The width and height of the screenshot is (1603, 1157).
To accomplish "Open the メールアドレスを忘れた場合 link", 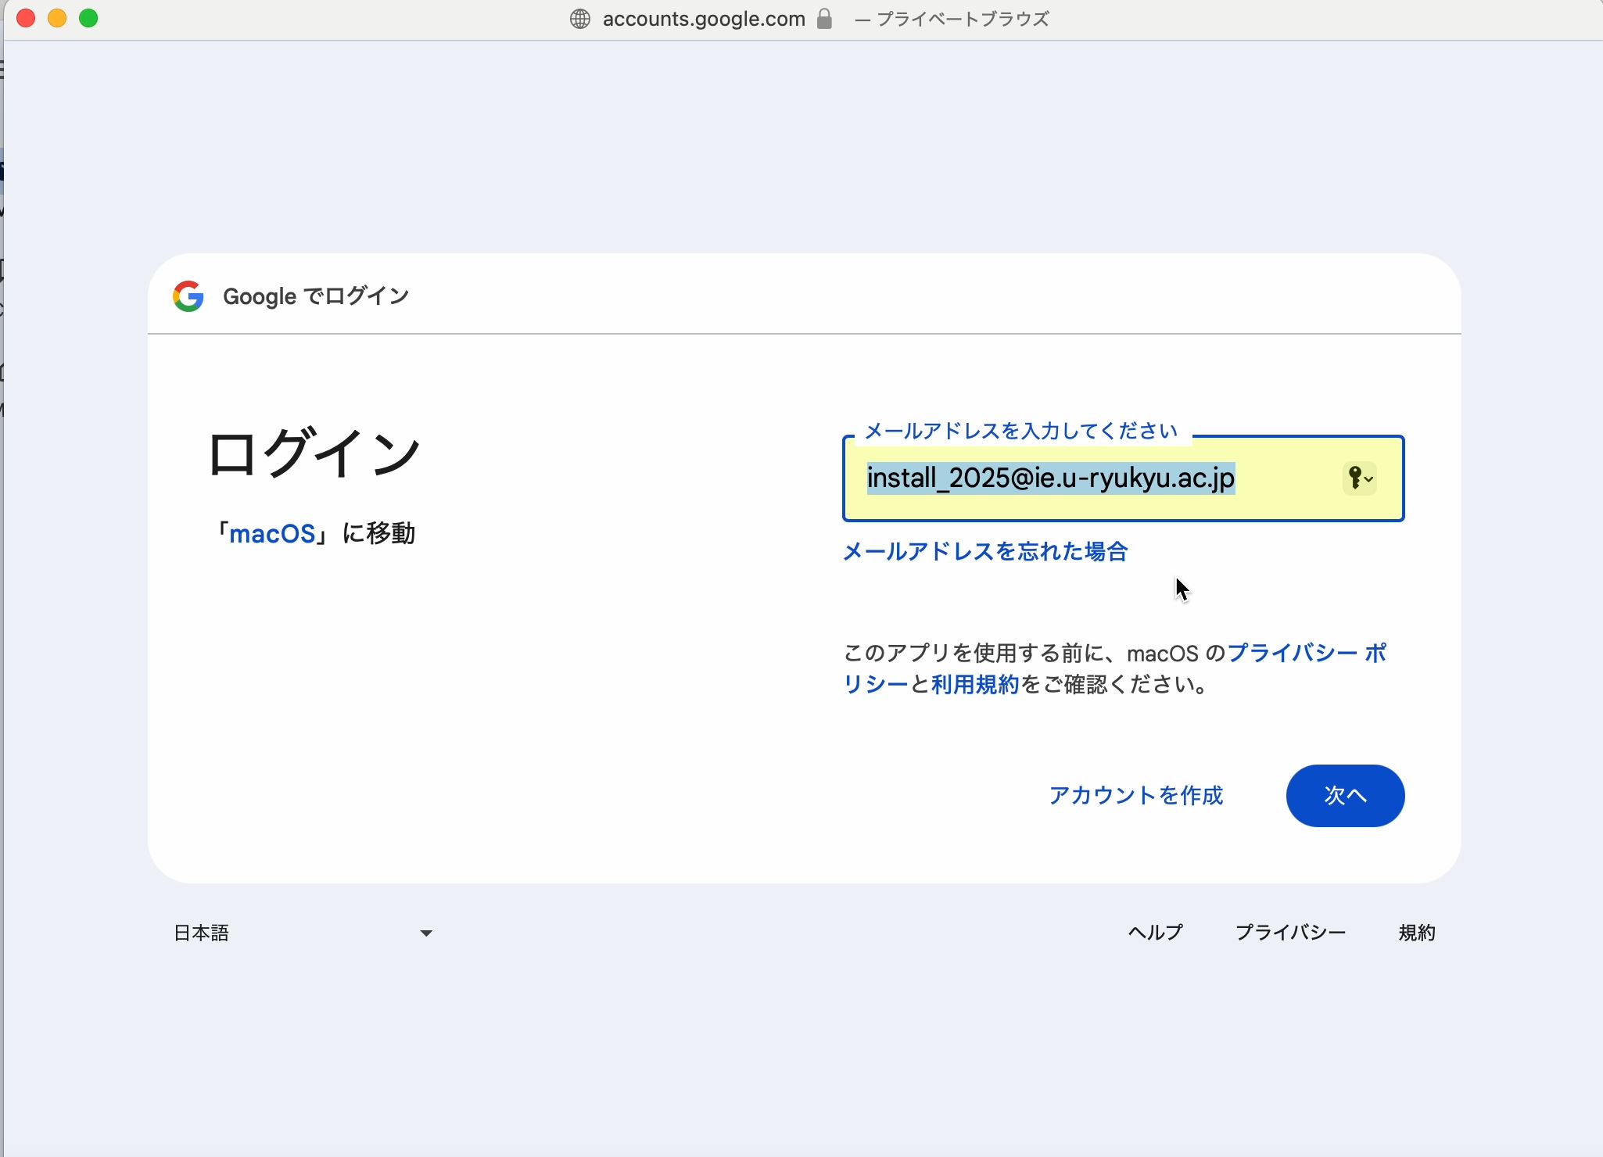I will coord(985,552).
